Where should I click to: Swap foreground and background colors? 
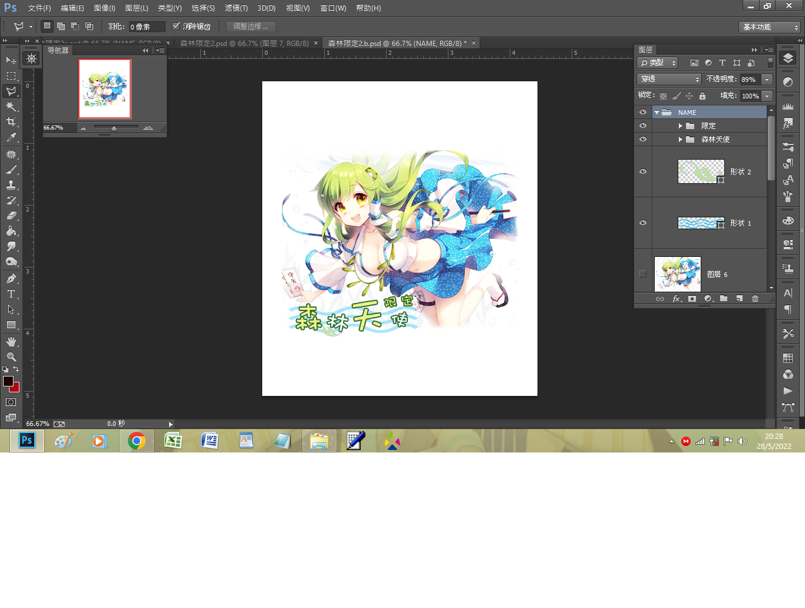click(16, 369)
